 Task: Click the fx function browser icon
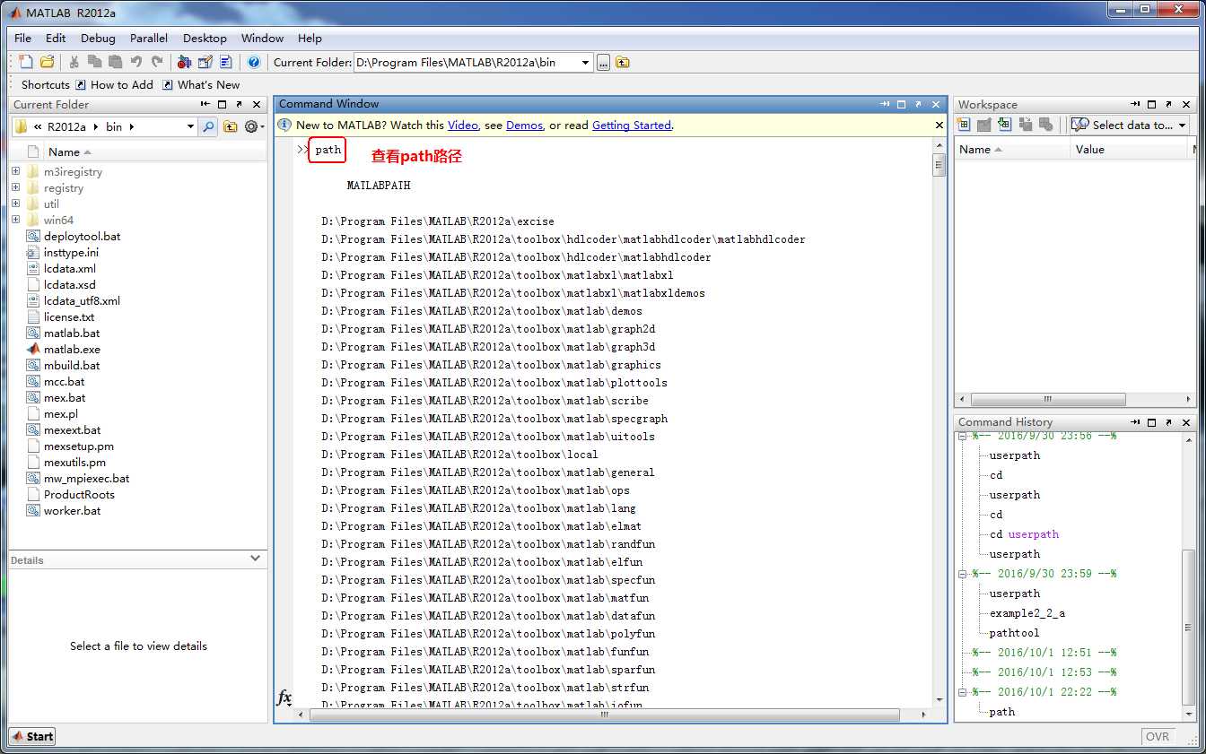coord(284,697)
